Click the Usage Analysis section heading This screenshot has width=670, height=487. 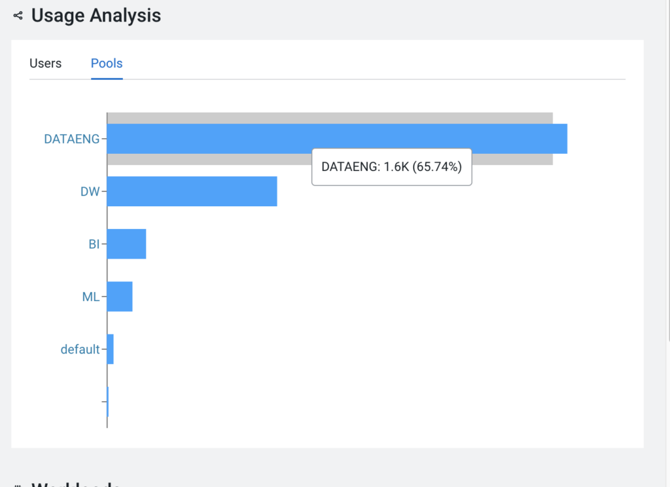click(96, 15)
